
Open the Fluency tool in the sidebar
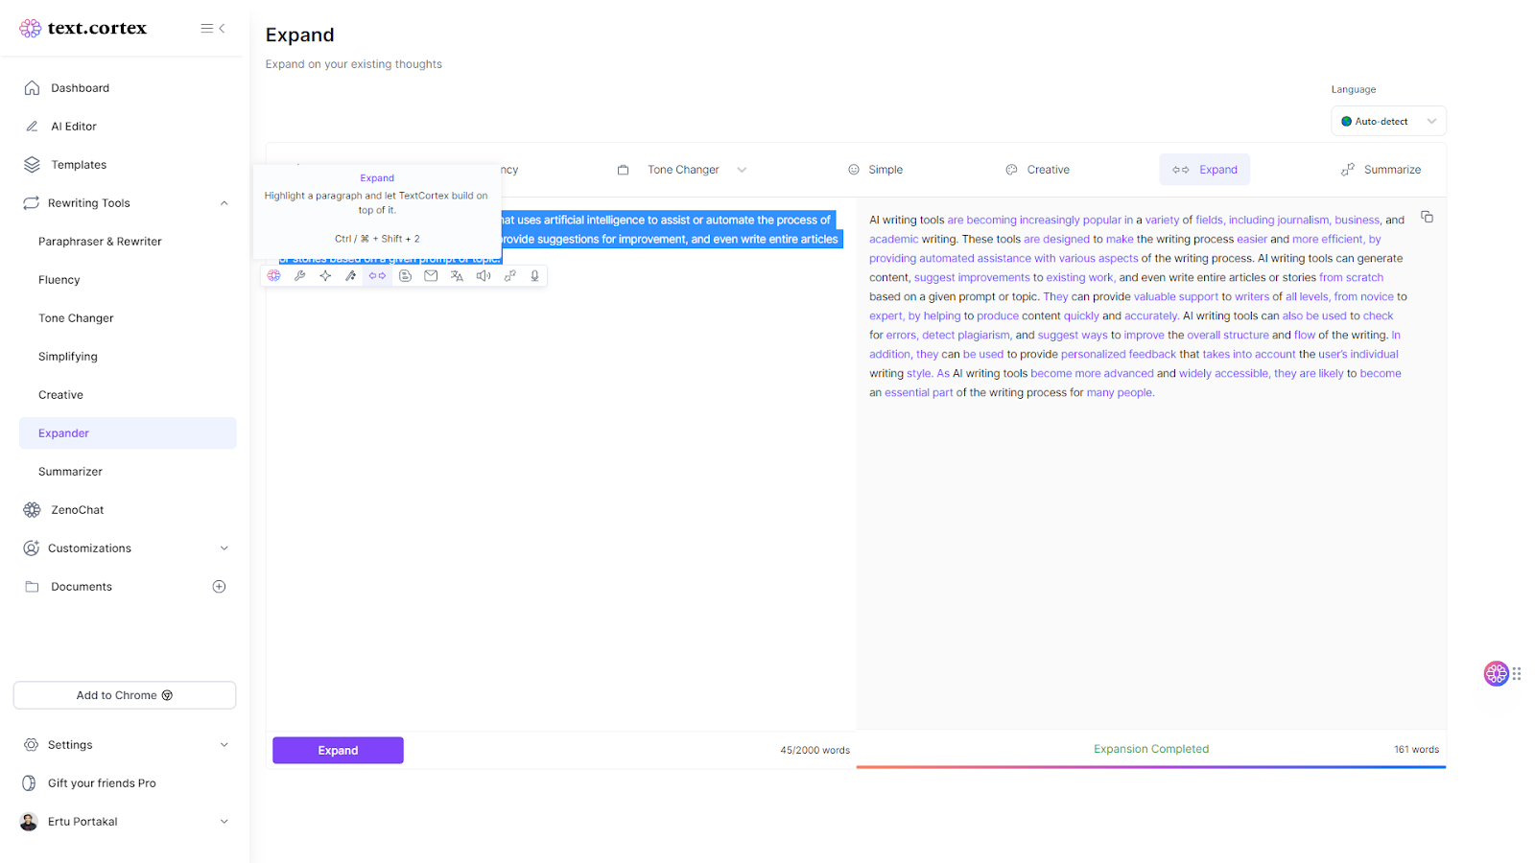coord(59,280)
